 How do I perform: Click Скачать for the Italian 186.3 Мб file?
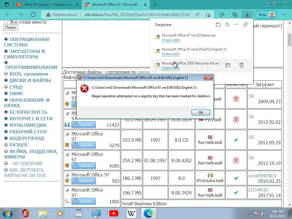coord(84,181)
